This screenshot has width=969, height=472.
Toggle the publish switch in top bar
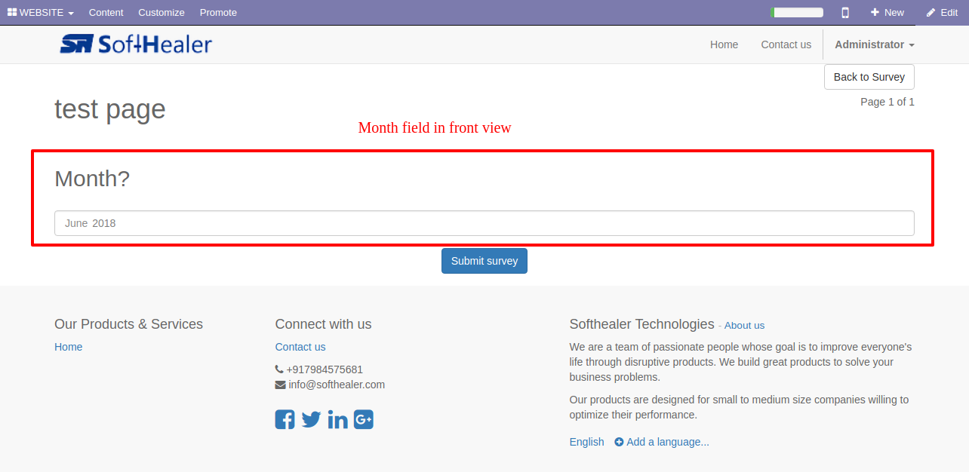click(x=797, y=12)
